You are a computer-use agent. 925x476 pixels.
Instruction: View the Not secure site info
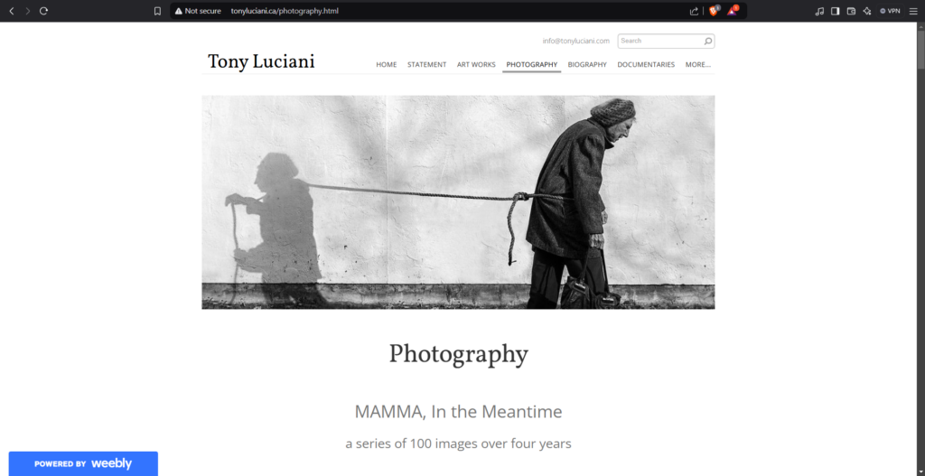[x=198, y=11]
